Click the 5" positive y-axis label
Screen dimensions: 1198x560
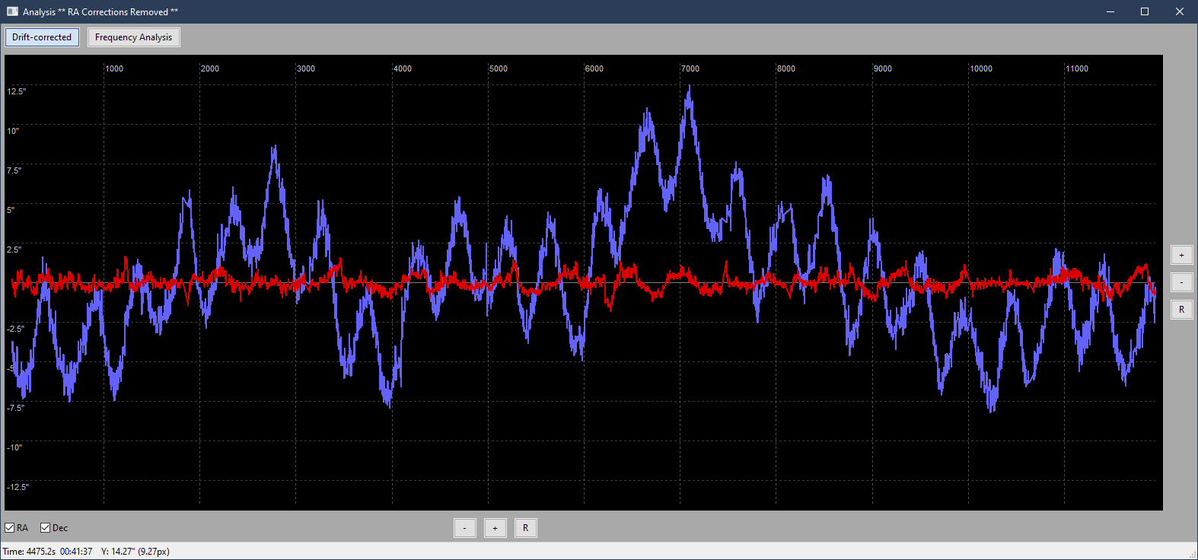point(11,210)
